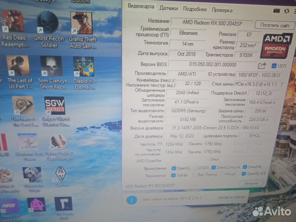Click the Название field with RX 580 2048SP
Viewport: 296px width, 222px height.
click(212, 23)
